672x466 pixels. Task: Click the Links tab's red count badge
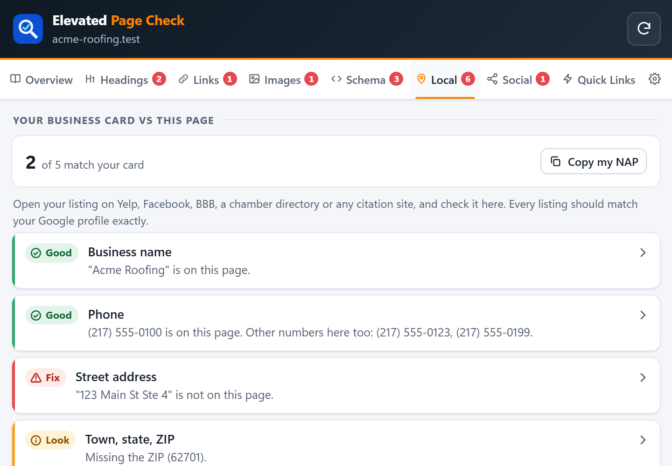[x=230, y=79]
